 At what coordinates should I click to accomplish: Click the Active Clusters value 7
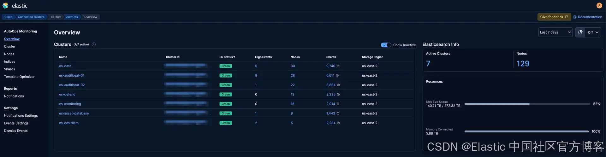tap(428, 64)
